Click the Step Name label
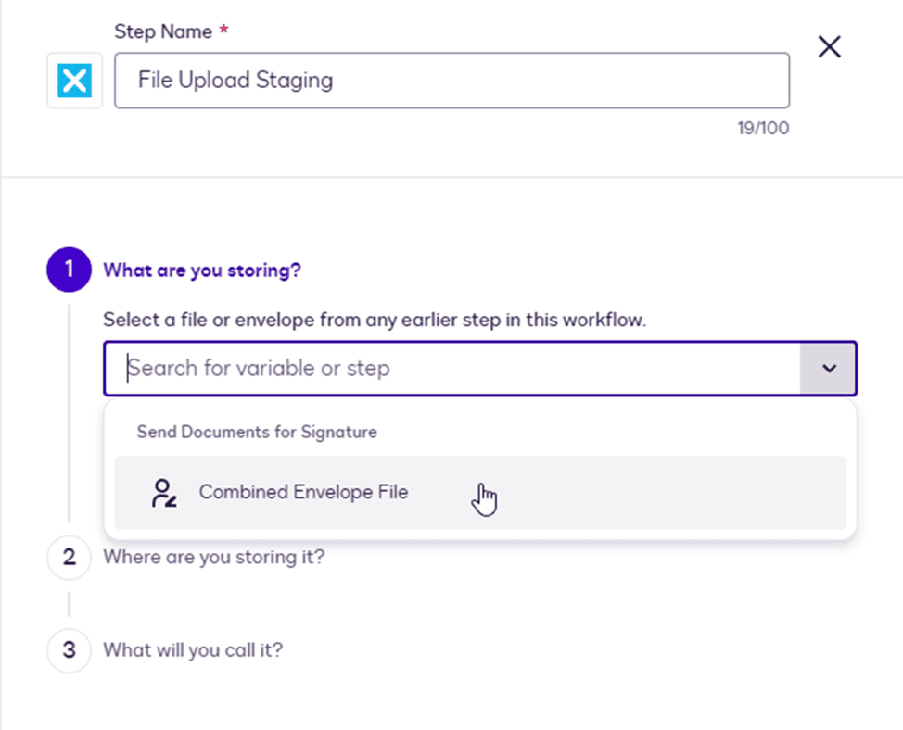Screen dimensions: 903x730 click(163, 31)
